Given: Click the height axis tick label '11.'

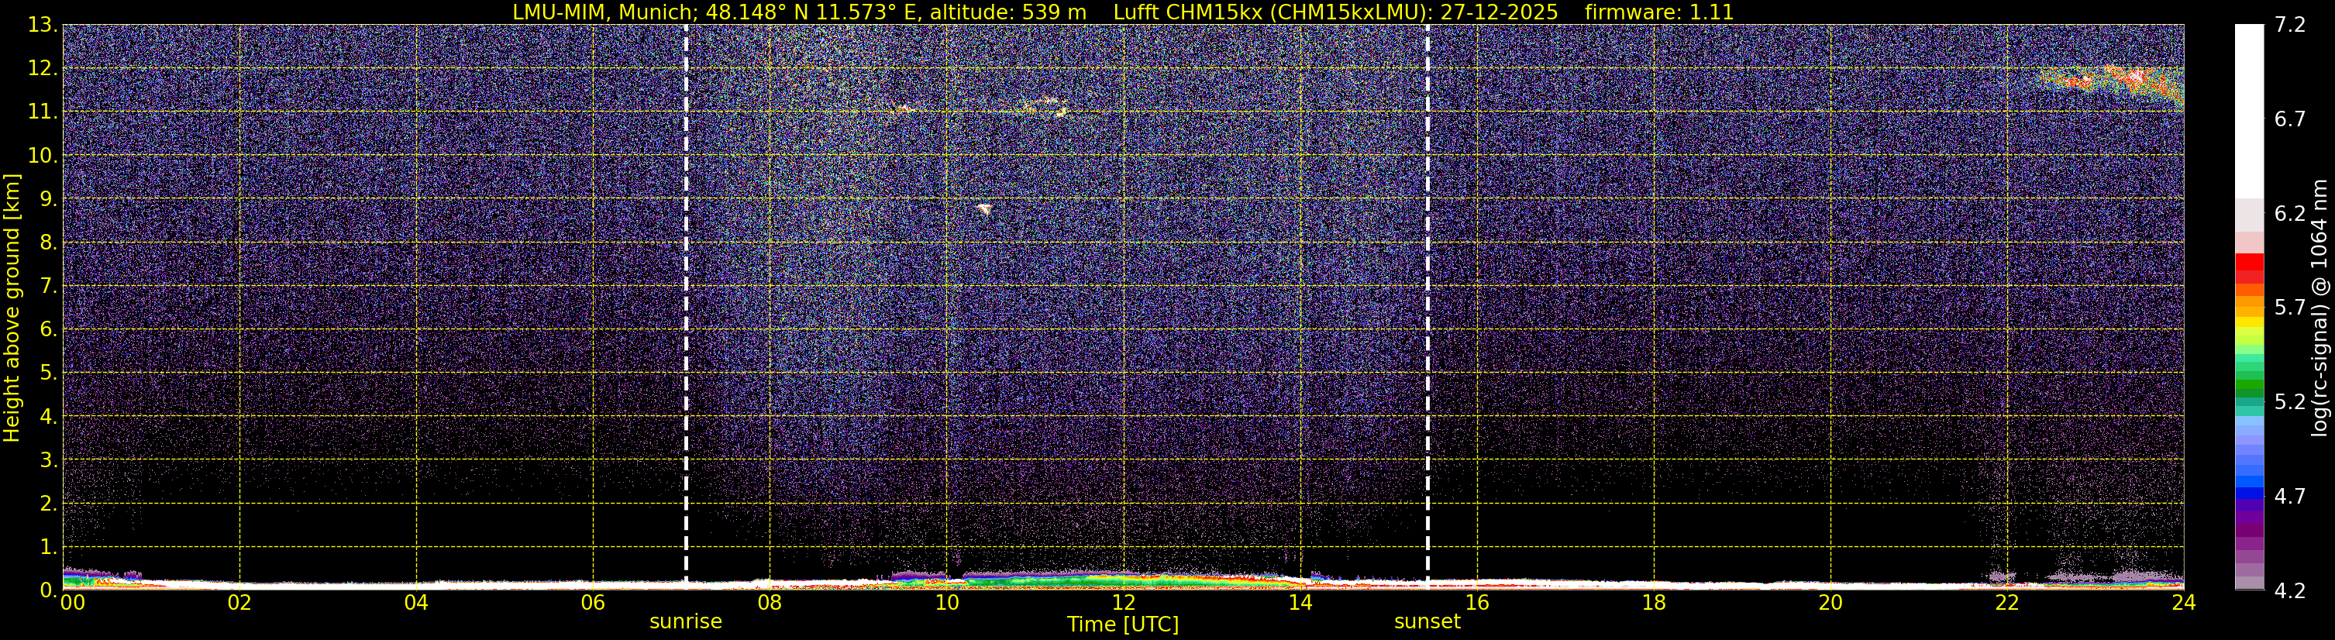Looking at the screenshot, I should point(42,112).
